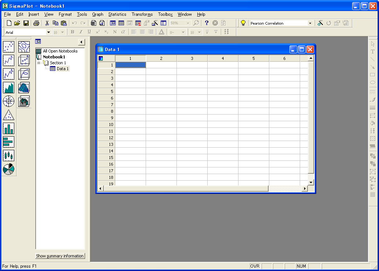The width and height of the screenshot is (379, 271).
Task: Click the Copy icon
Action: click(x=55, y=23)
